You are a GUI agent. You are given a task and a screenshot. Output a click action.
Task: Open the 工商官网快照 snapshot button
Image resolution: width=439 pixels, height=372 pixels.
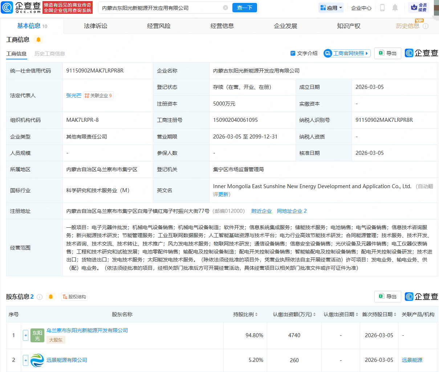pyautogui.click(x=346, y=53)
